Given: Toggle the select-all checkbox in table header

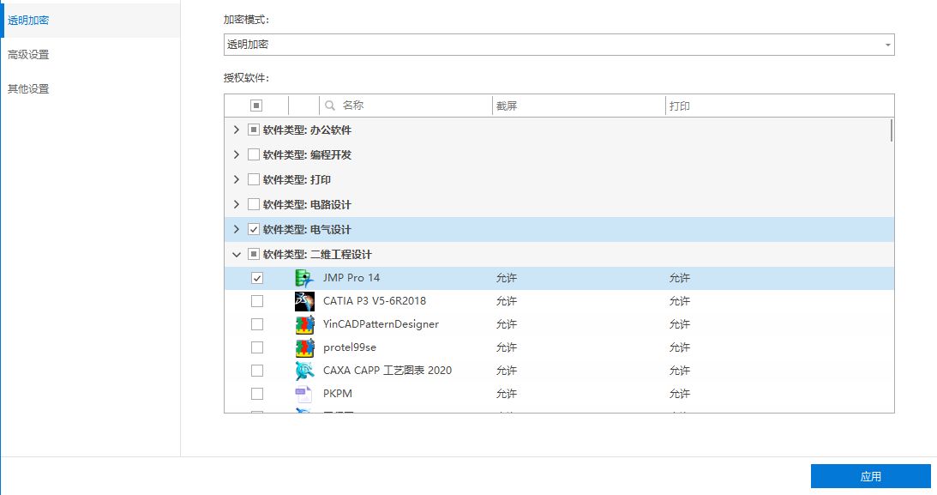Looking at the screenshot, I should tap(256, 106).
